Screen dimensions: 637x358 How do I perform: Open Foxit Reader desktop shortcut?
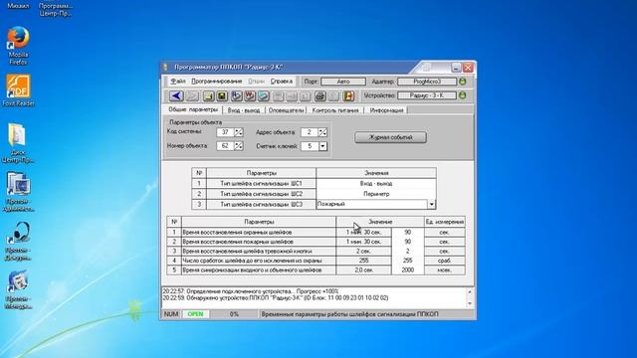coord(18,90)
